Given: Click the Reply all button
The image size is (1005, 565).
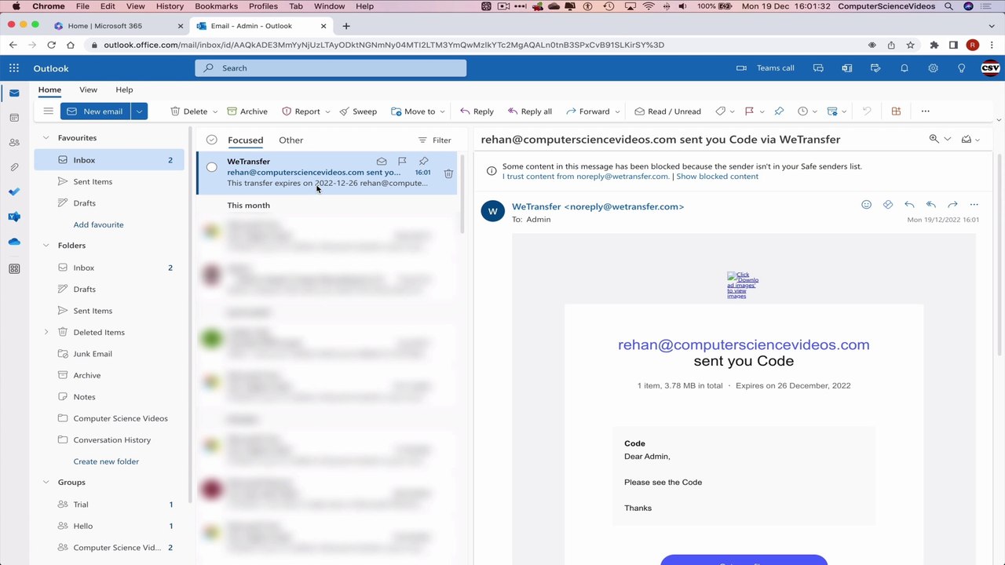Looking at the screenshot, I should [x=529, y=111].
